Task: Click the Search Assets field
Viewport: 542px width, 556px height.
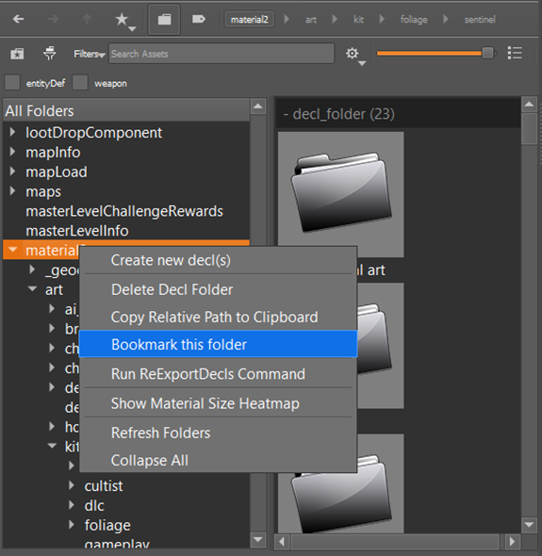Action: coord(222,54)
